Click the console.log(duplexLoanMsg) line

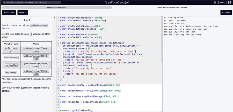pyautogui.click(x=77, y=110)
